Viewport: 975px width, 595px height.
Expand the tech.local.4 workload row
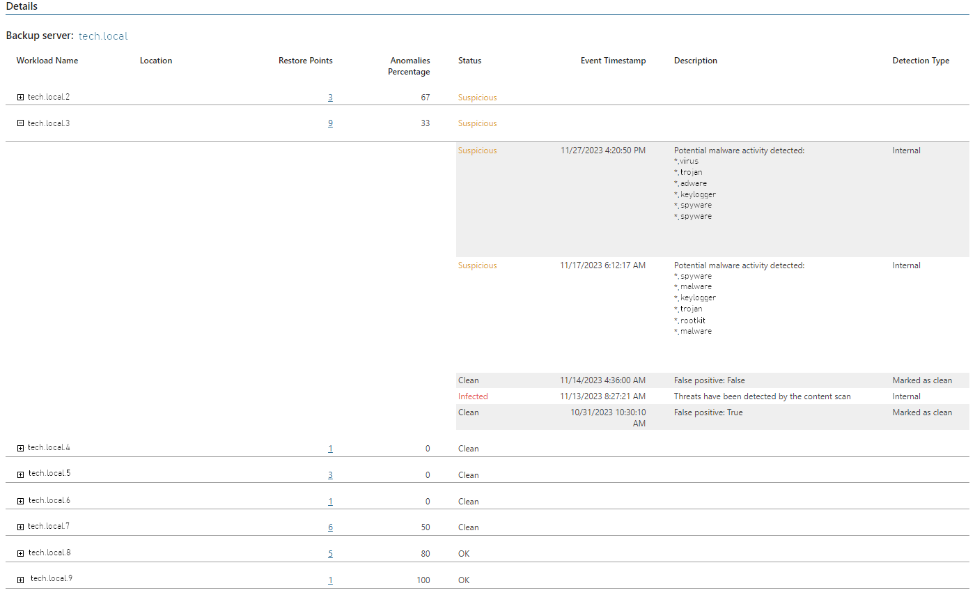tap(20, 448)
